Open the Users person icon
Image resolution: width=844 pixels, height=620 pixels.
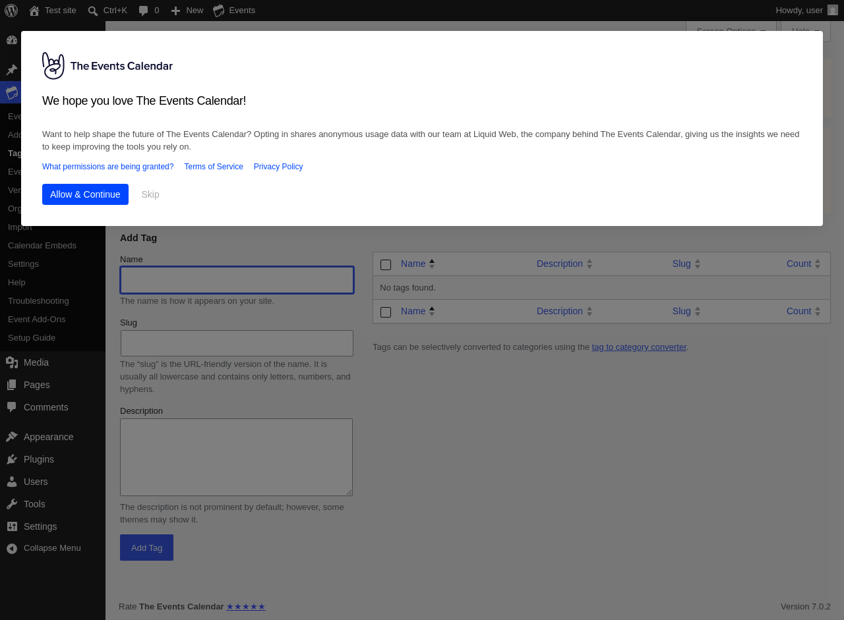pos(12,482)
